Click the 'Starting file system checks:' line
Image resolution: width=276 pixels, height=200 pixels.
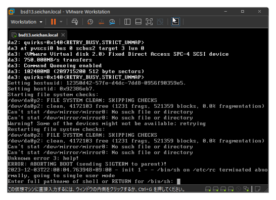[53, 95]
